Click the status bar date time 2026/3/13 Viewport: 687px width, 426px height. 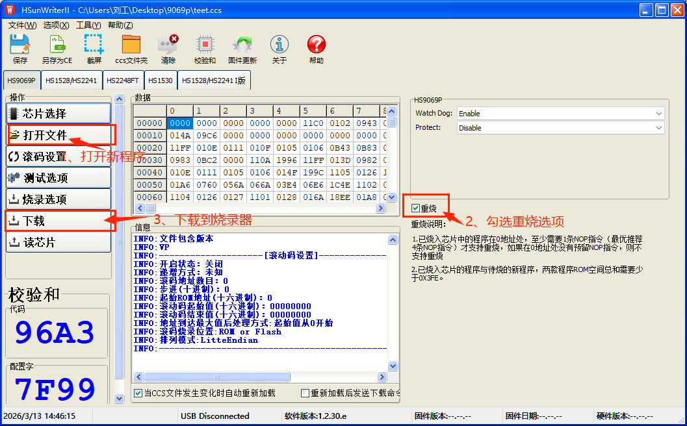40,416
